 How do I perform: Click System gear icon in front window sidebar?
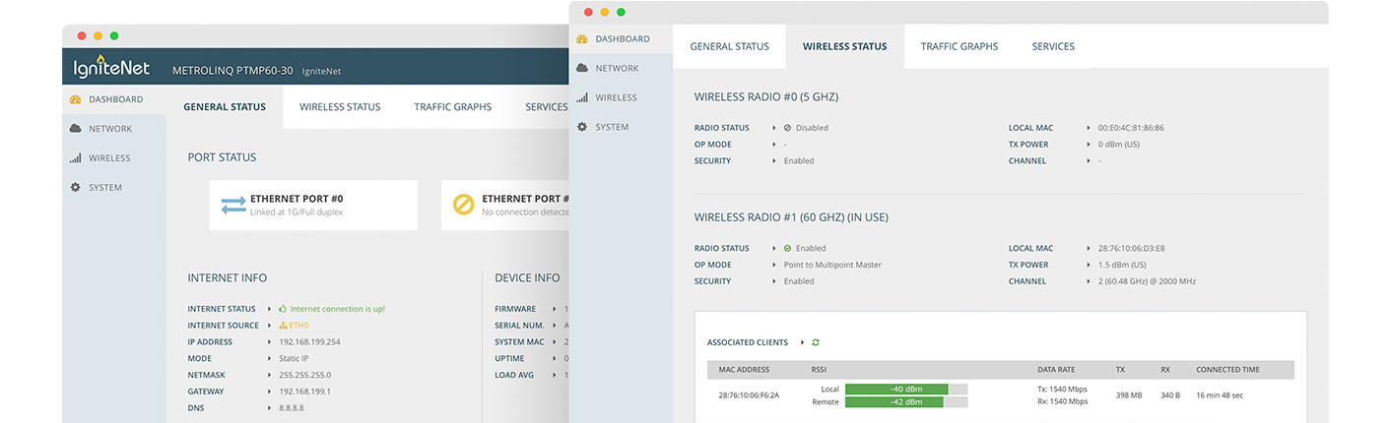tap(582, 127)
